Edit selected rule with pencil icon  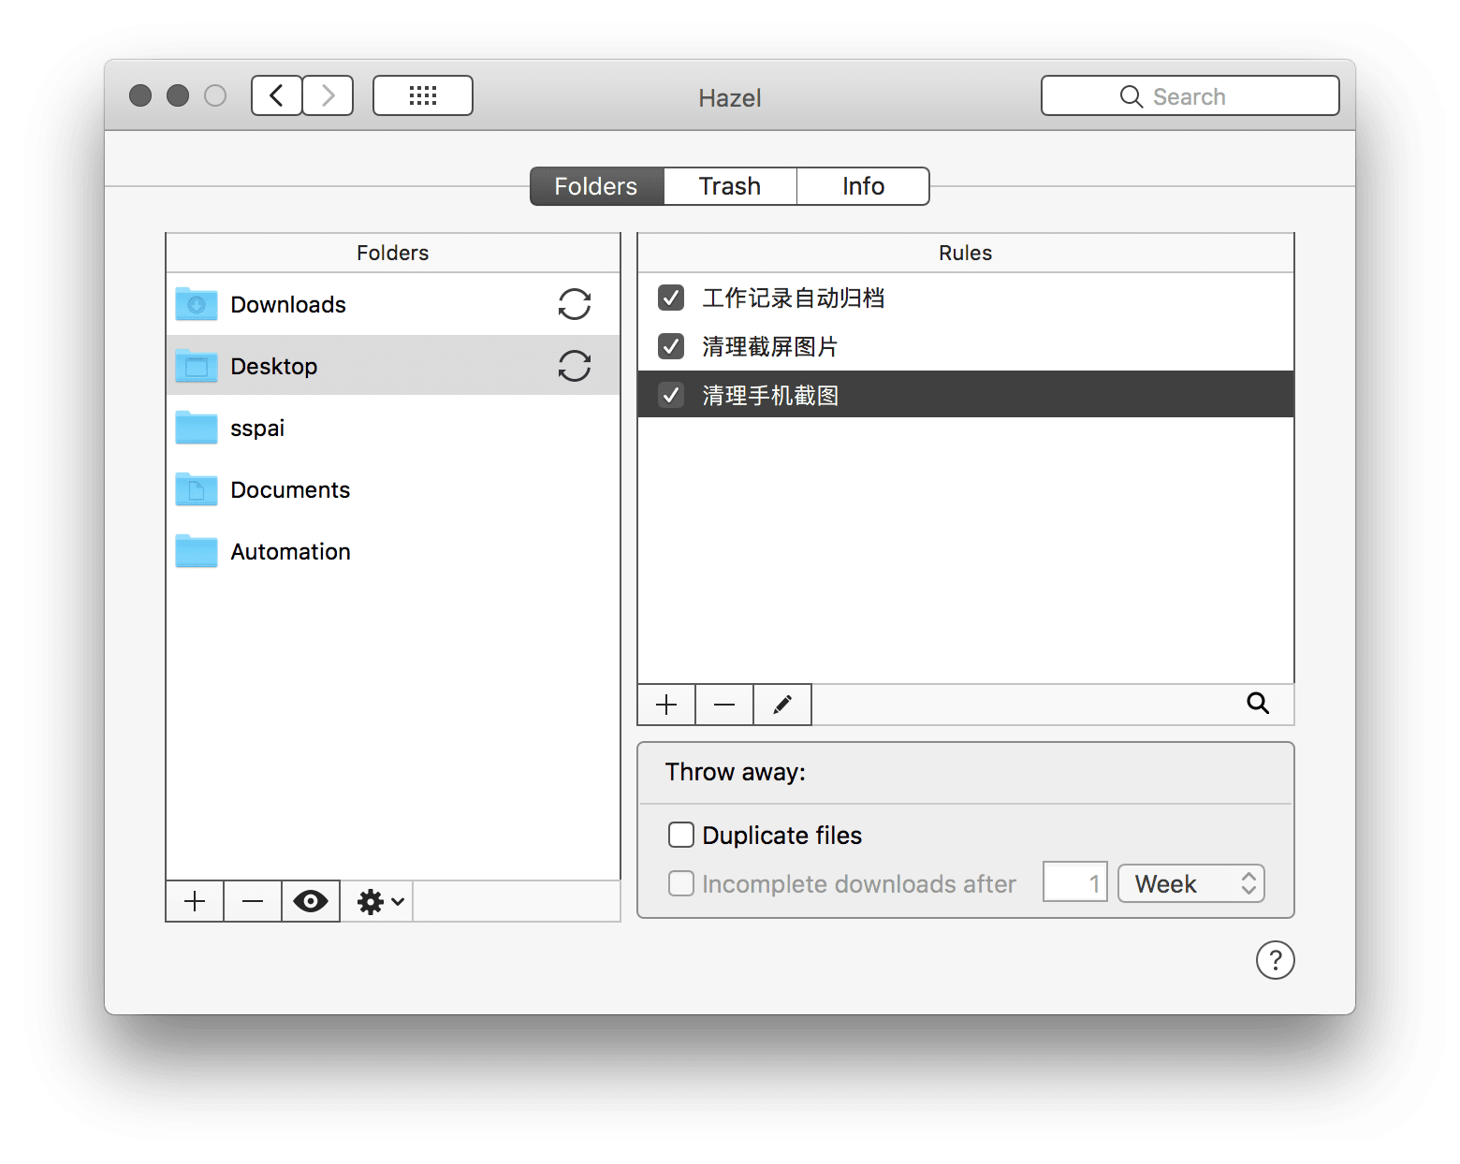pos(782,705)
